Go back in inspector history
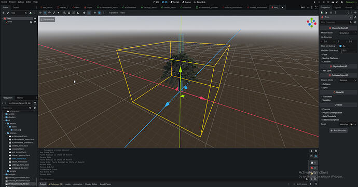 (348, 12)
